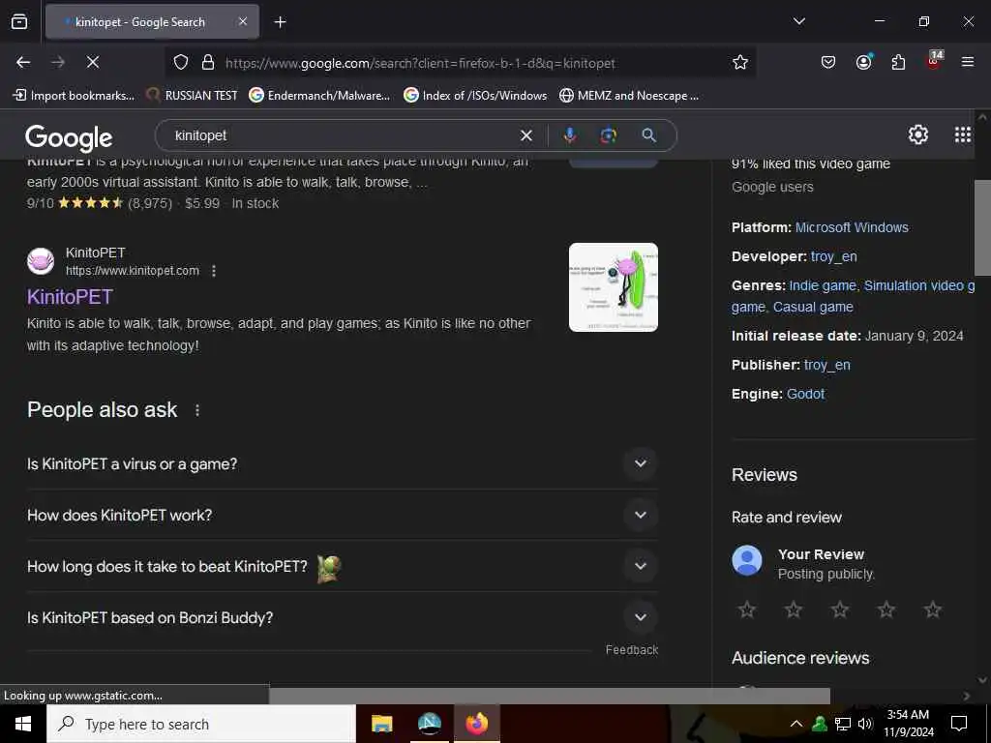This screenshot has height=743, width=991.
Task: Click the back navigation arrow
Action: (23, 62)
